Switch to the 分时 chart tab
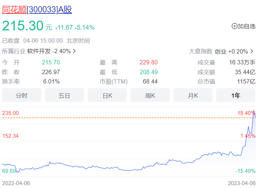260x188 pixels. [22, 95]
